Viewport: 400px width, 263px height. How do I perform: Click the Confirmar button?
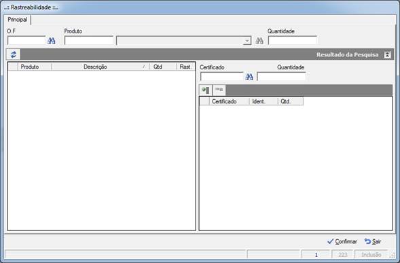[342, 241]
